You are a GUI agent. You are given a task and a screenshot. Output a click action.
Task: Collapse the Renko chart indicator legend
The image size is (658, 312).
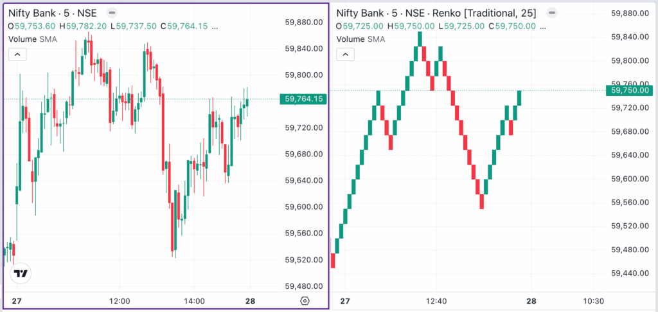tap(346, 54)
